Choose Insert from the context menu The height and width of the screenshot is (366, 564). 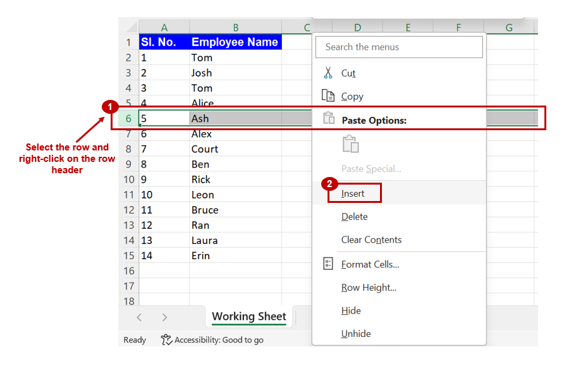(354, 194)
